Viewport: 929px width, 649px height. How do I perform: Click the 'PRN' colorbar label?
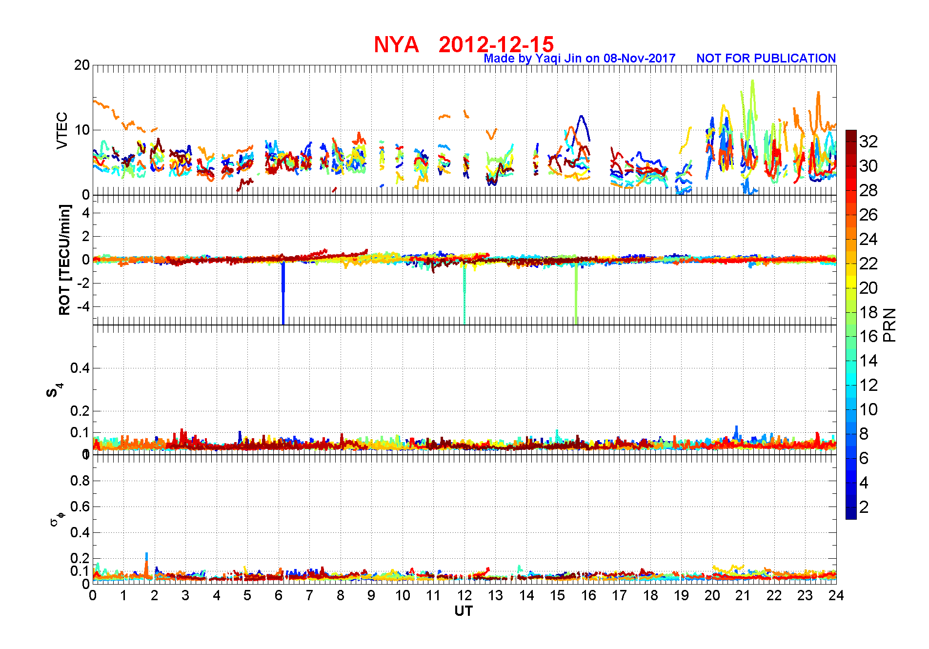pyautogui.click(x=889, y=324)
